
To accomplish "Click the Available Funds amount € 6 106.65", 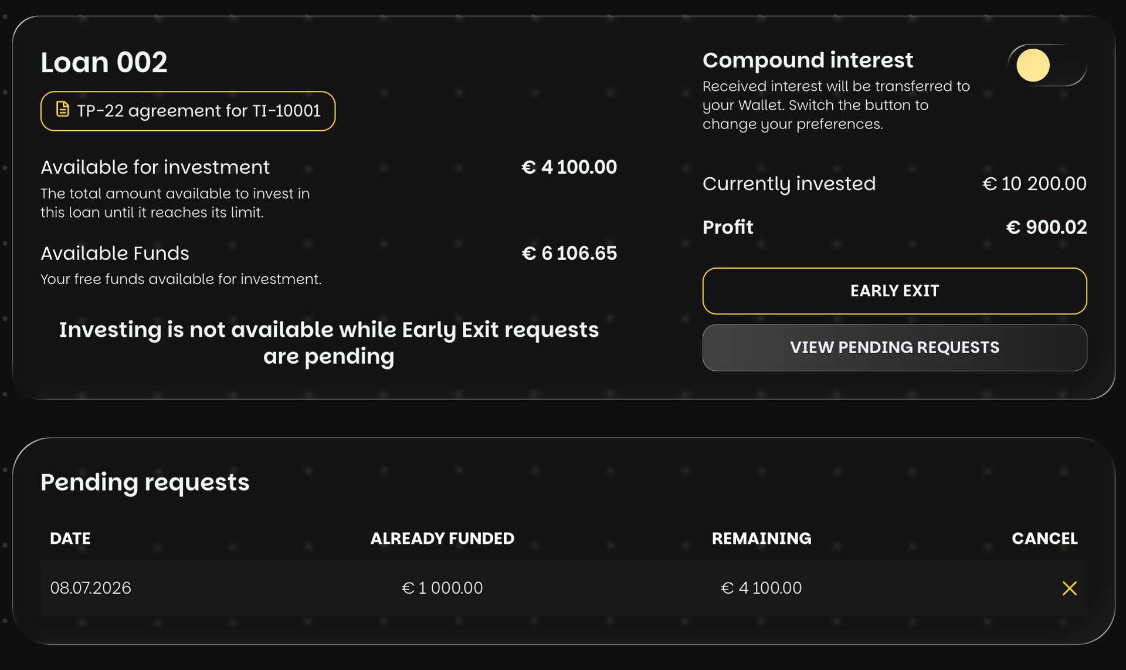I will point(569,253).
